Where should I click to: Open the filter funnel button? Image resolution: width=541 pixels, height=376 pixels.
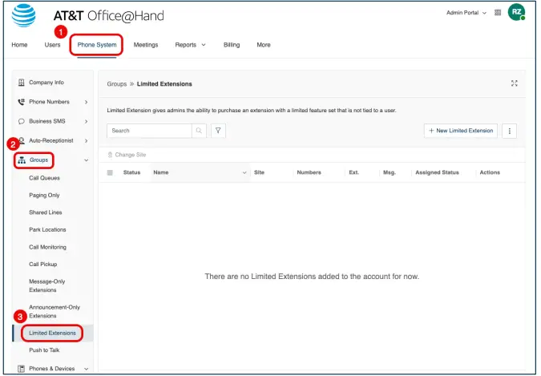[x=218, y=131]
